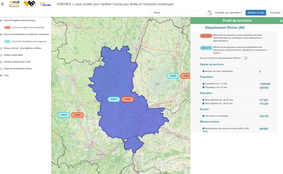
Task: Click the Population section heading
Action: click(x=207, y=77)
